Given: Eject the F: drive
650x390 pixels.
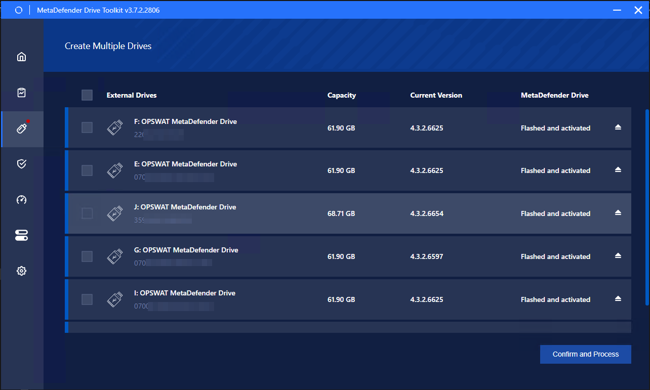Looking at the screenshot, I should [x=618, y=127].
